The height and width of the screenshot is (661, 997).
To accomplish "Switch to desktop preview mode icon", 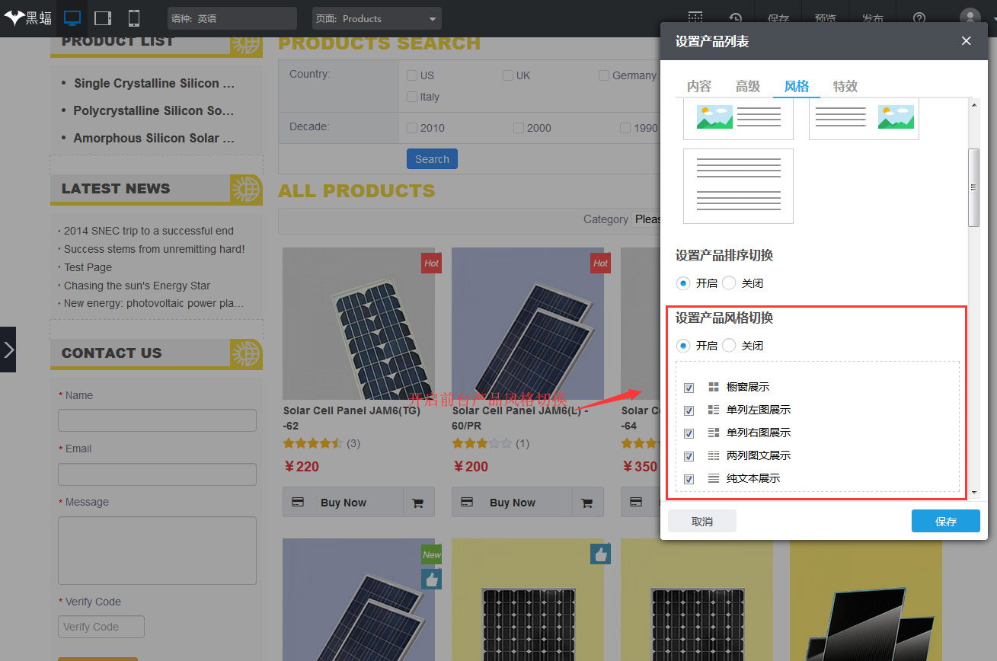I will [72, 18].
